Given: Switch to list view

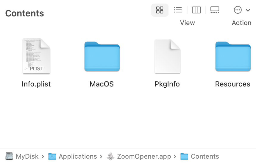Looking at the screenshot, I should click(178, 10).
